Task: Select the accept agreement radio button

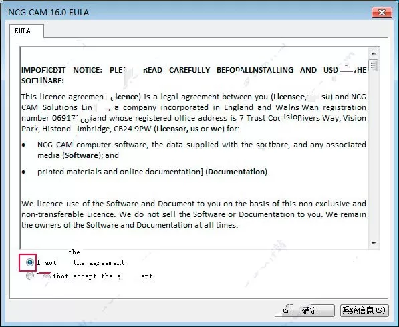Action: (30, 262)
